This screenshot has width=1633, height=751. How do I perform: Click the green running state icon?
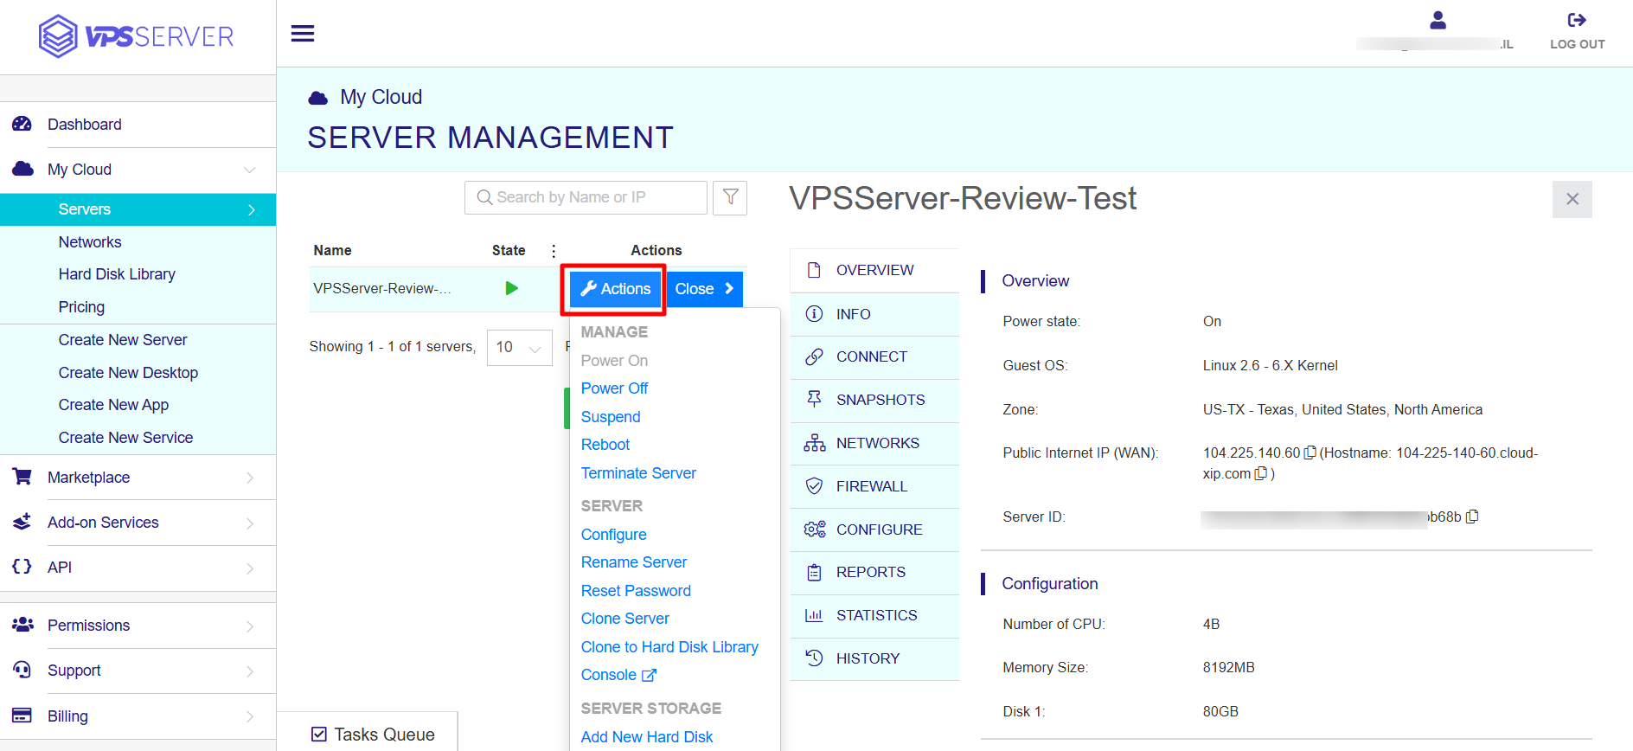coord(511,288)
